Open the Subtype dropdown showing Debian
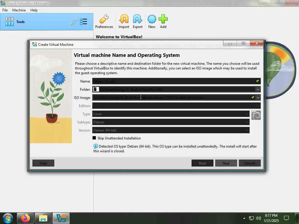This screenshot has width=299, height=224. point(171,122)
